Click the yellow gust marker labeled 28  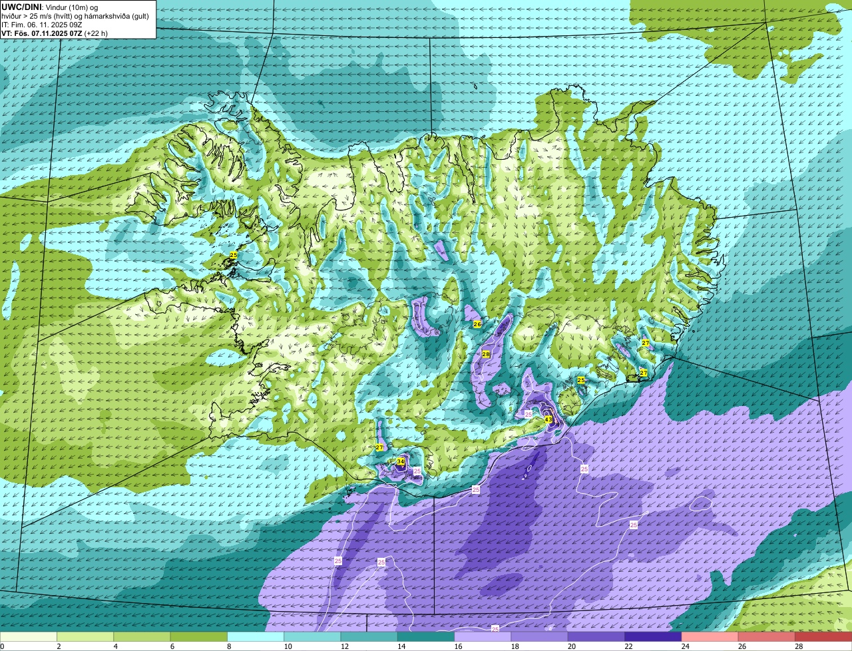tap(486, 354)
